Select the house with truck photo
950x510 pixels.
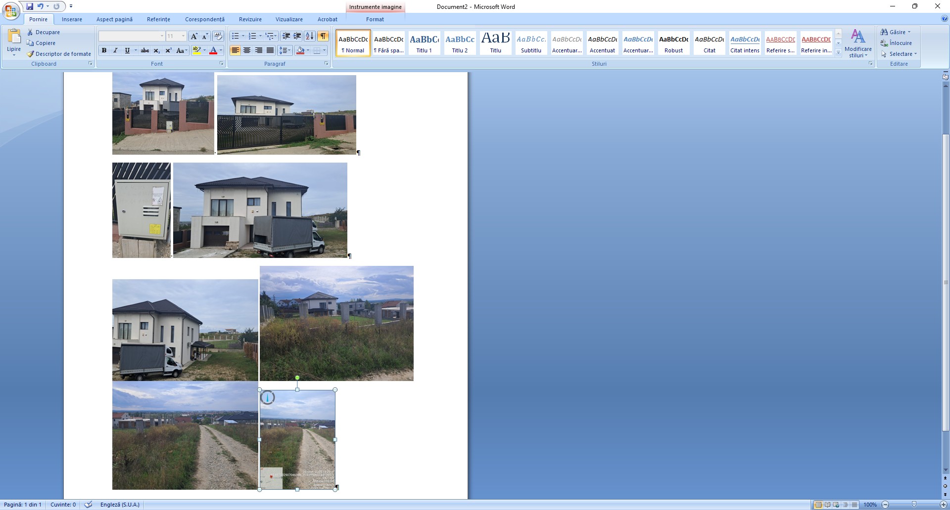click(260, 210)
